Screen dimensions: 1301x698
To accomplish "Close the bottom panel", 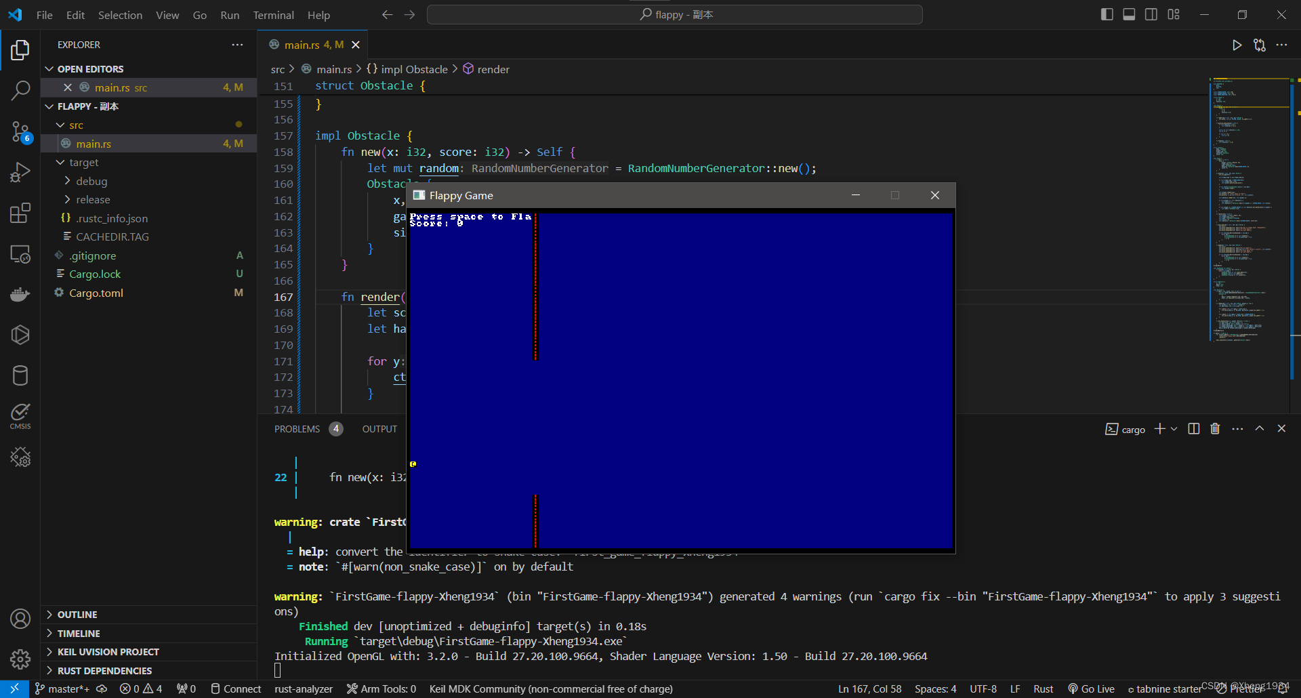I will [x=1281, y=429].
